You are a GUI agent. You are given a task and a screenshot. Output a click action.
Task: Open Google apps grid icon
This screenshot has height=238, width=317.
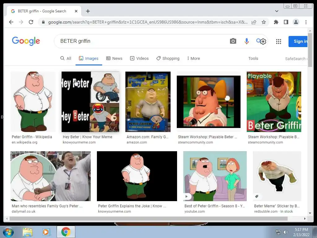[x=278, y=42]
